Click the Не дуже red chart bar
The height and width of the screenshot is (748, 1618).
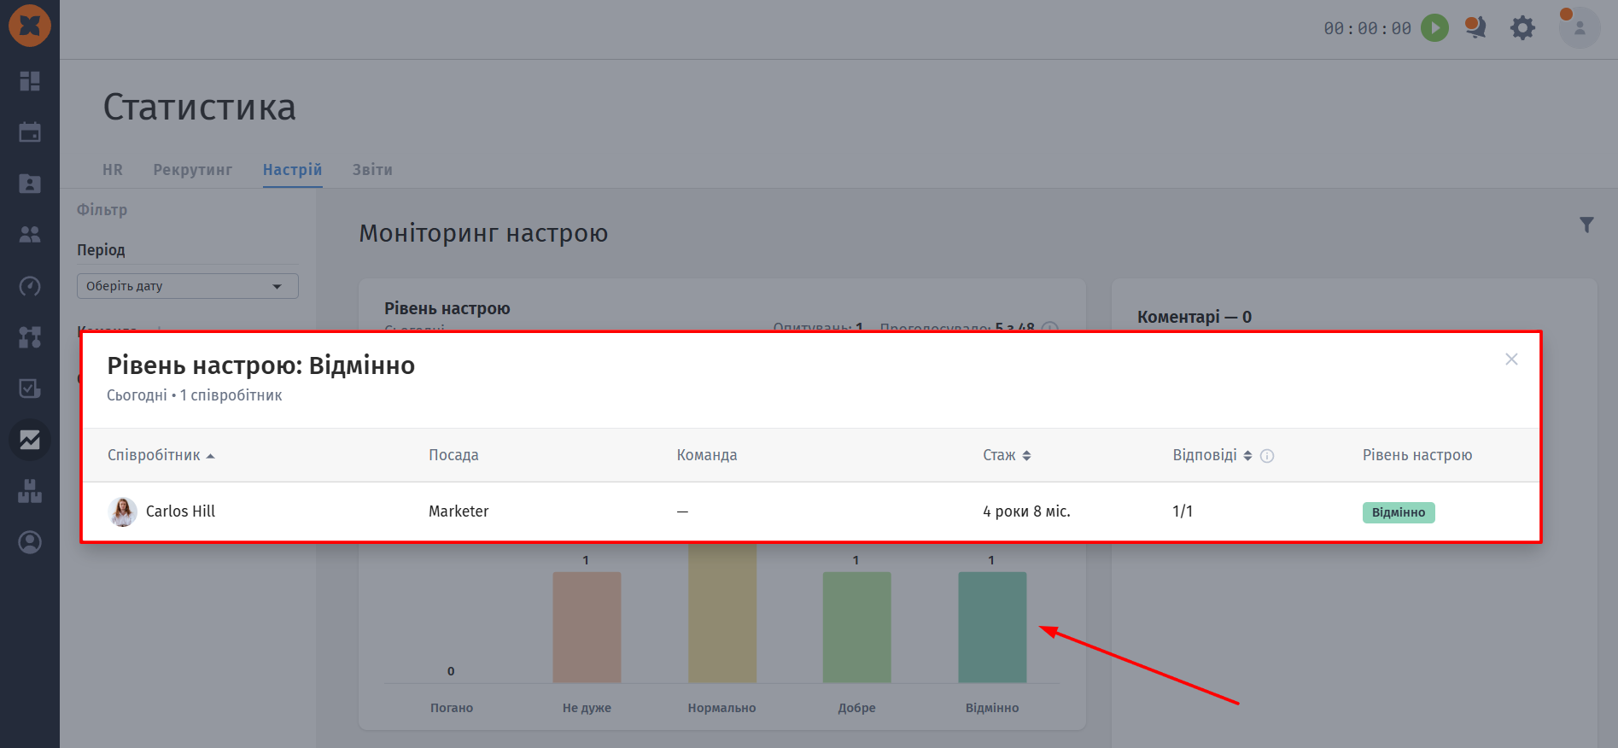[x=587, y=627]
